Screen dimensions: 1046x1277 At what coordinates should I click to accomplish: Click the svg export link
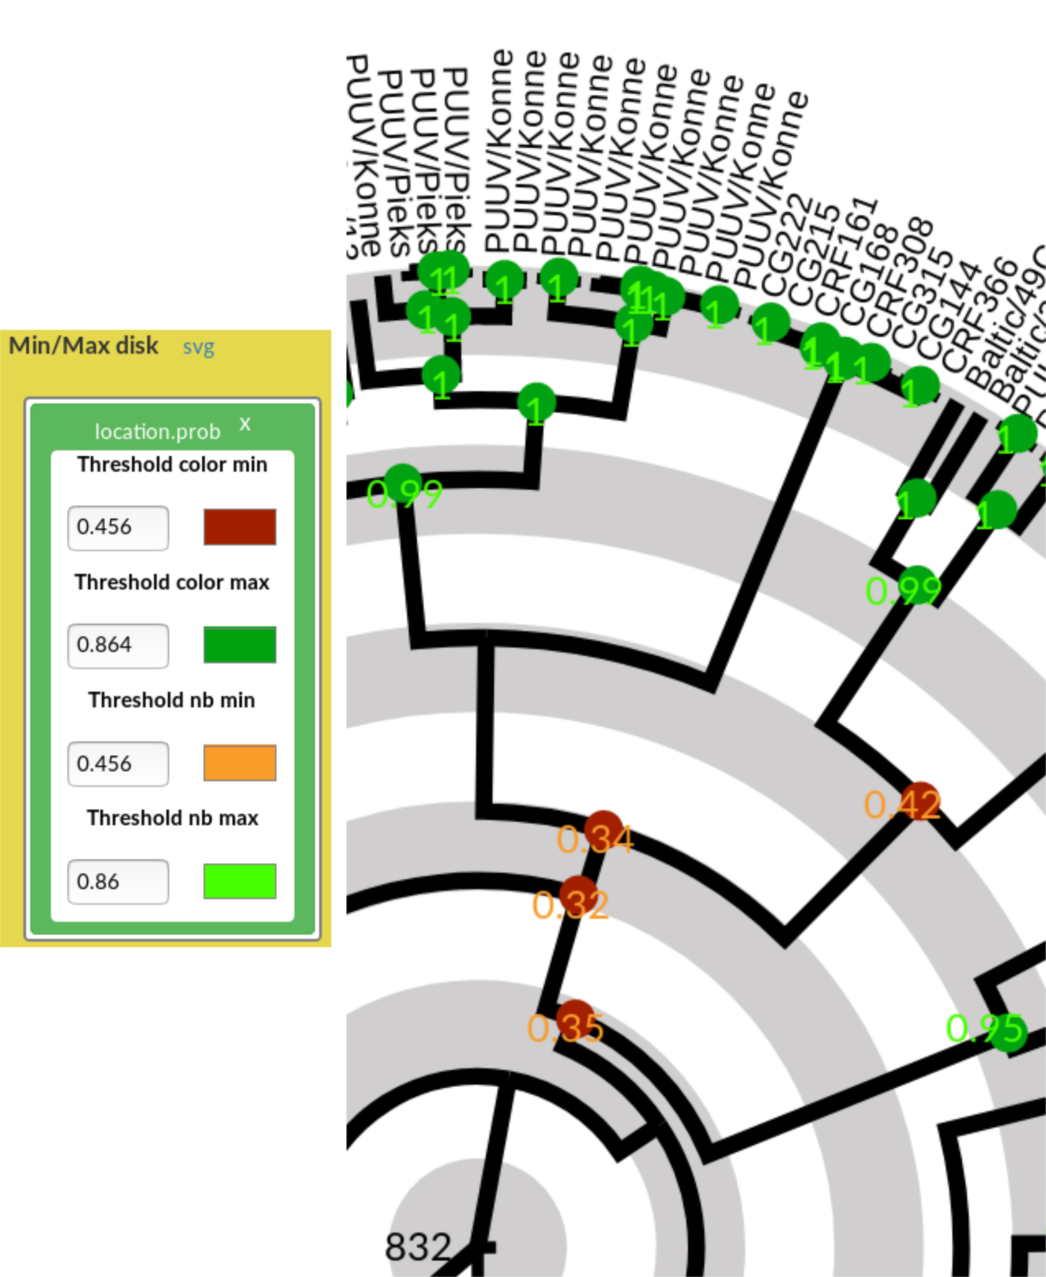(199, 348)
